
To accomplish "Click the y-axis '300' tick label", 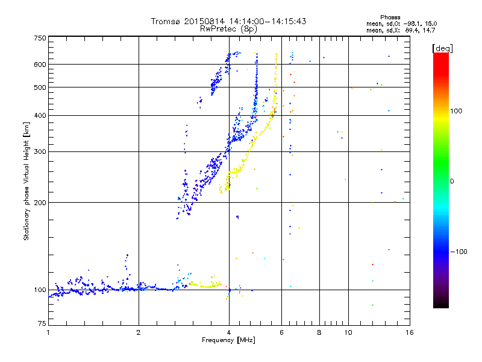I will (x=40, y=151).
